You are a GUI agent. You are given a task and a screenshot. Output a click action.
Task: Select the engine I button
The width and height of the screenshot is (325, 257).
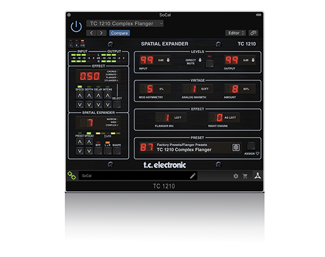(x=71, y=45)
